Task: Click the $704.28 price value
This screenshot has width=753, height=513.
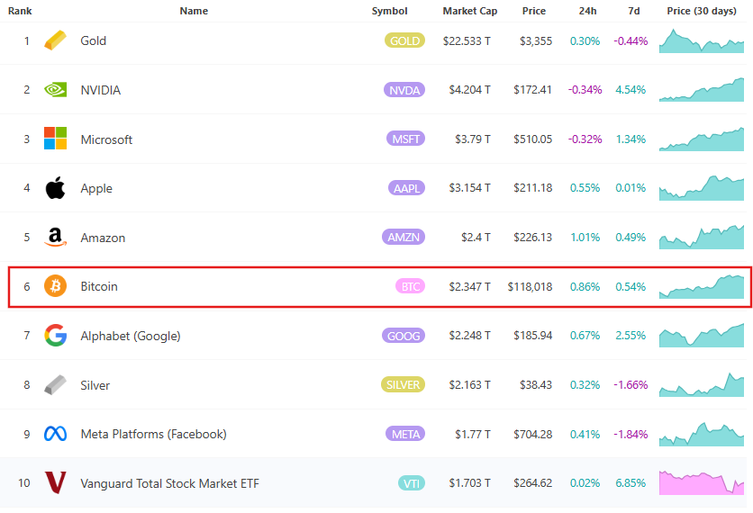Action: [532, 434]
